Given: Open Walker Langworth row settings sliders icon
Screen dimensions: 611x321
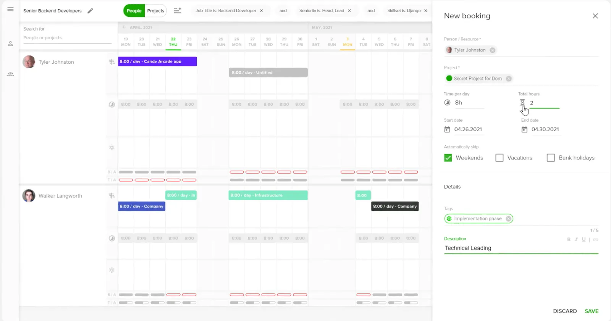Looking at the screenshot, I should (x=112, y=195).
